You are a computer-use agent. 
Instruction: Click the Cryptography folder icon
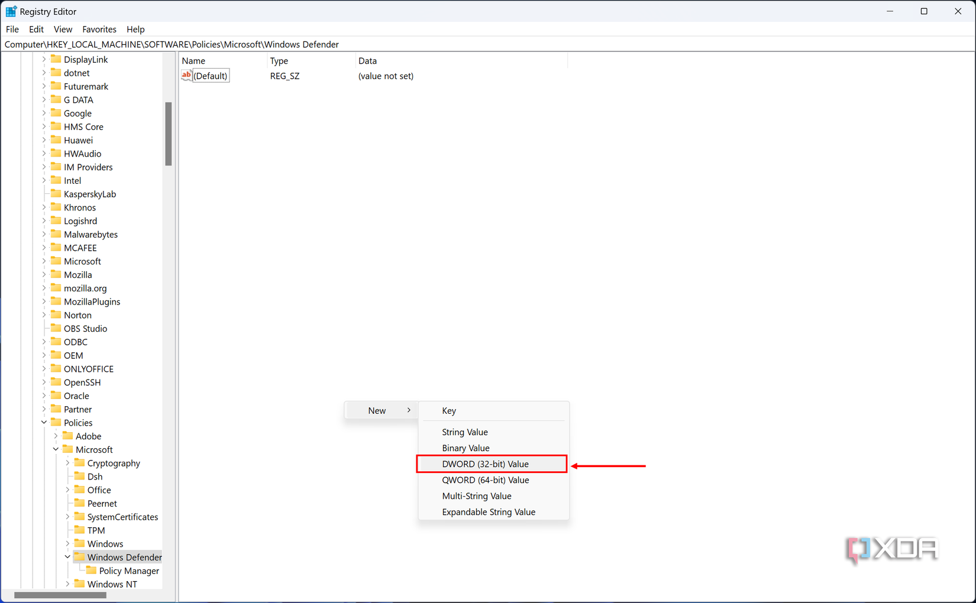point(80,463)
